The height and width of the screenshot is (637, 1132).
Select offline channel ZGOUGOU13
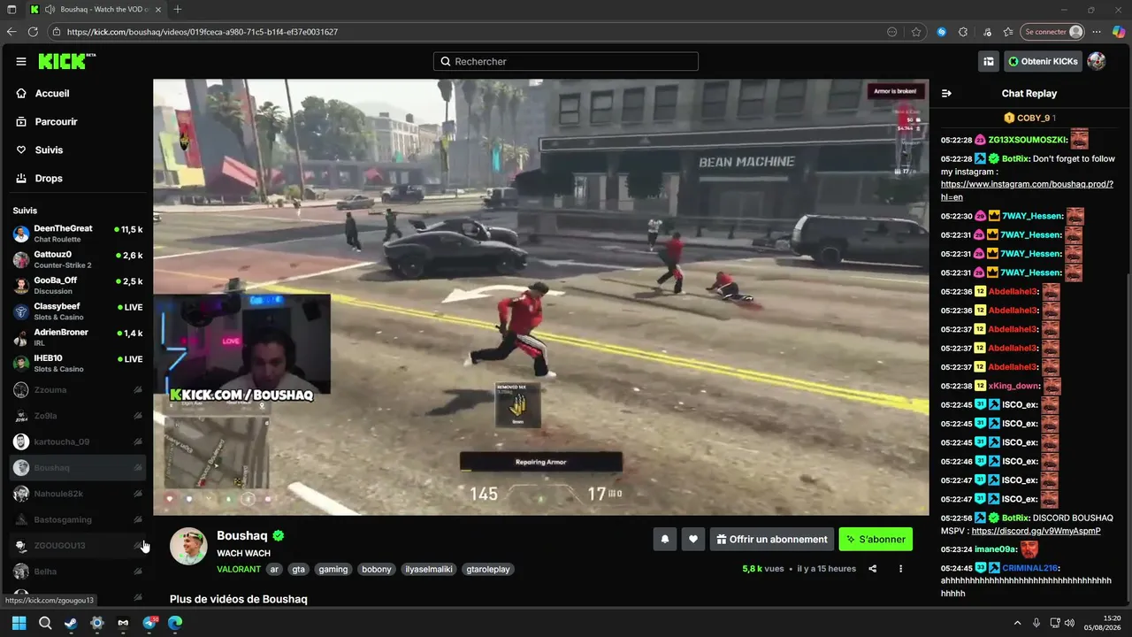coord(77,545)
